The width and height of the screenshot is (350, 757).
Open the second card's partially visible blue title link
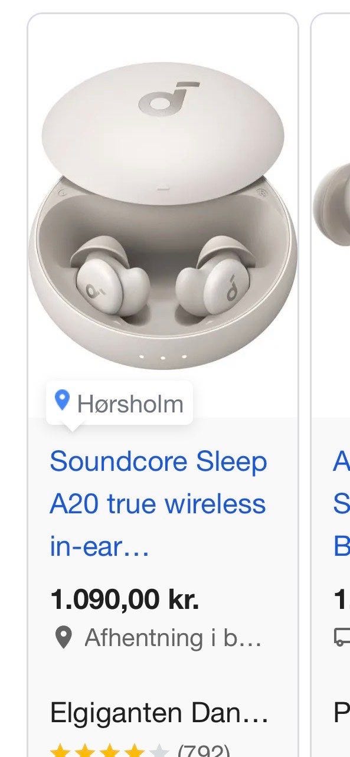[342, 504]
